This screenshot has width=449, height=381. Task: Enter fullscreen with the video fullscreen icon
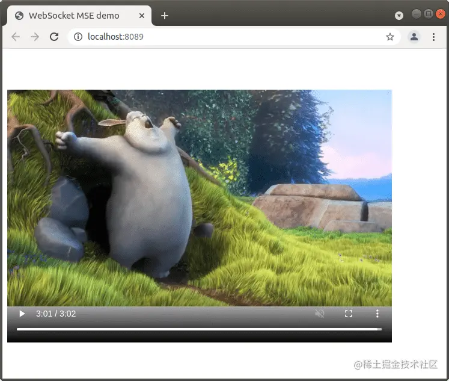[x=349, y=314]
